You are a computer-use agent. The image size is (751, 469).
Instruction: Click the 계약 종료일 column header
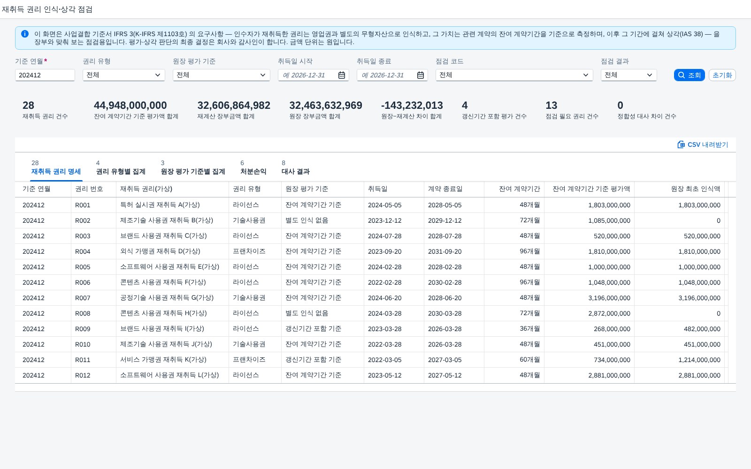click(x=454, y=189)
